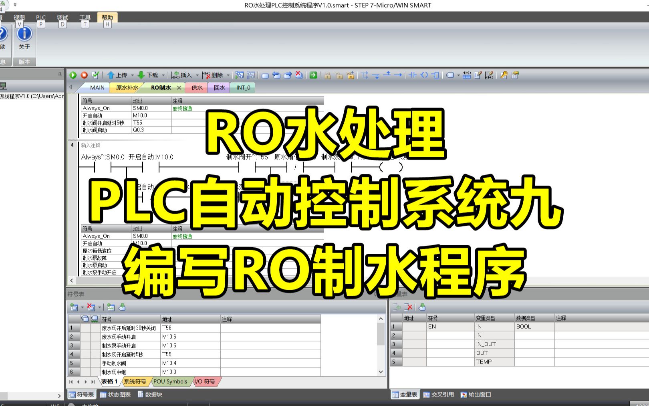
Task: Click the POU comments icon
Action: 478,75
